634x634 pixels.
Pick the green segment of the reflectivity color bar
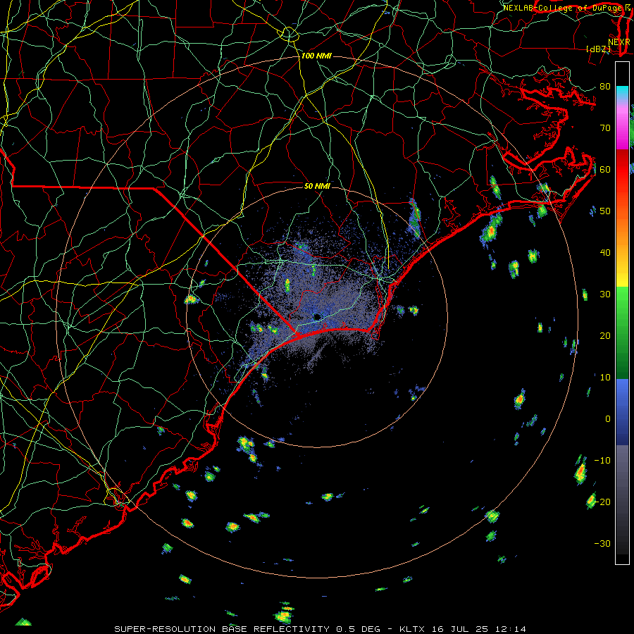pos(622,332)
